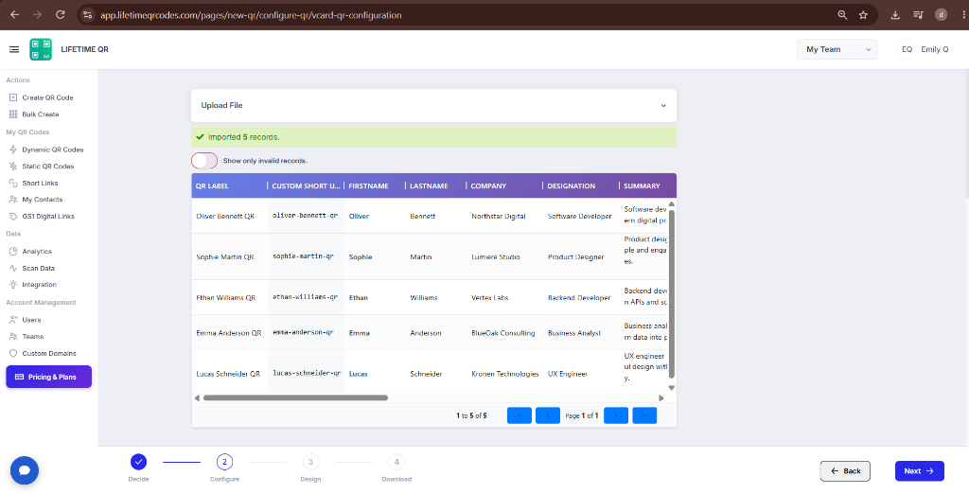Open the Emily Q profile name

934,49
